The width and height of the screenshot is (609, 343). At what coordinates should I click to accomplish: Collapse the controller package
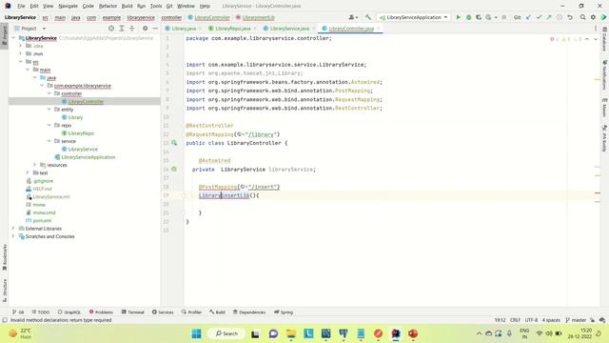tap(49, 93)
